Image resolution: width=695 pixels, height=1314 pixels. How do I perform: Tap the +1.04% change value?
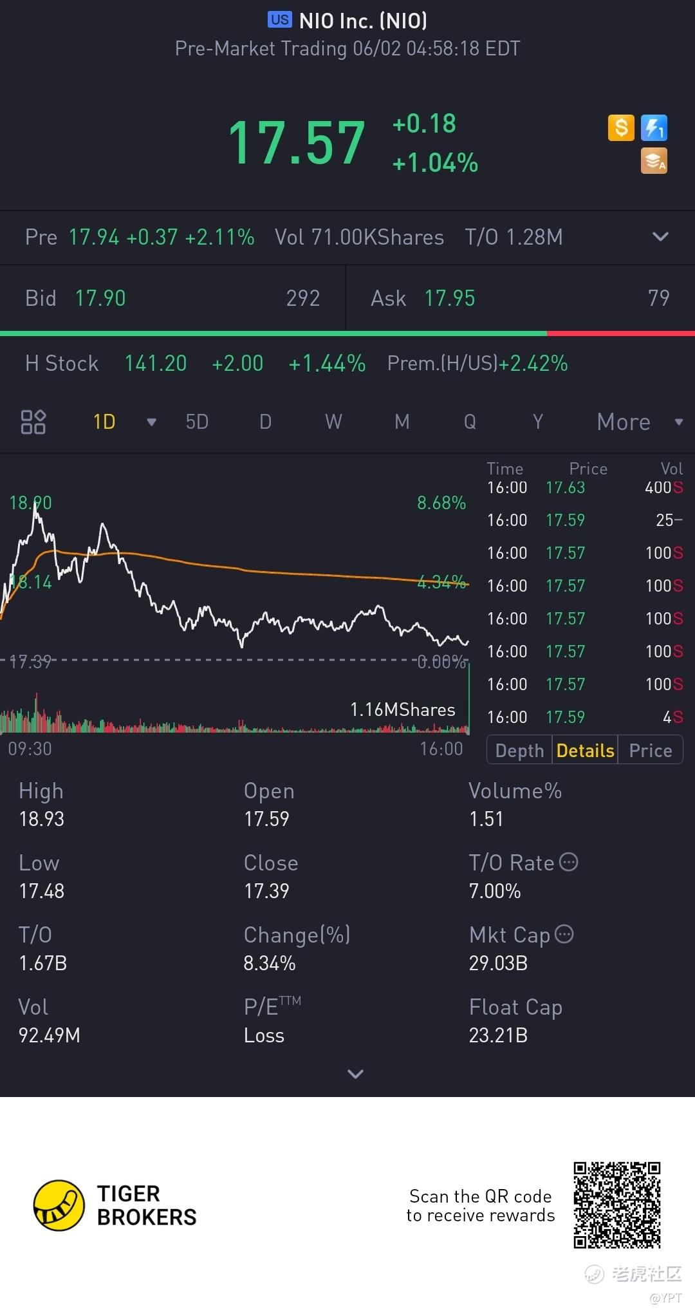point(435,163)
